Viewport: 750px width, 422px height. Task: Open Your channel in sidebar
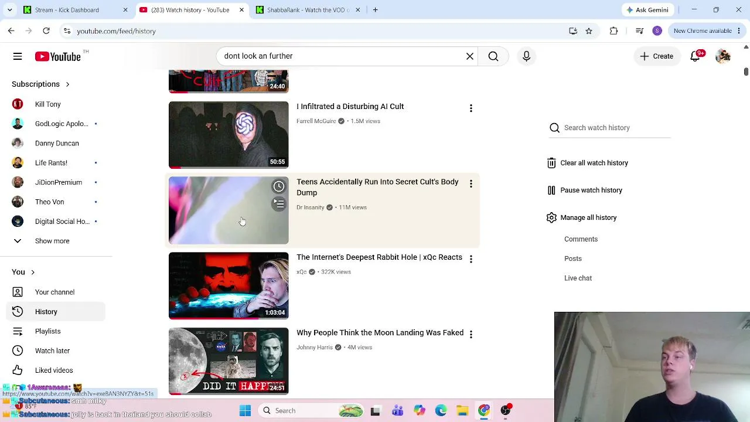point(56,292)
